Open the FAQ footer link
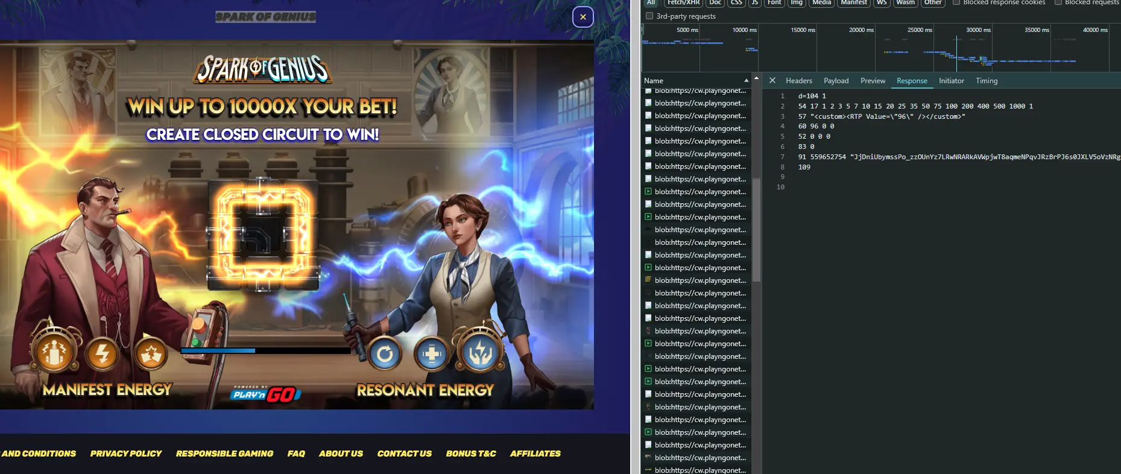1121x474 pixels. pos(296,453)
